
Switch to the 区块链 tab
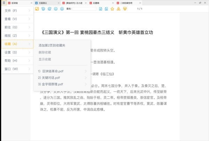pos(20,3)
